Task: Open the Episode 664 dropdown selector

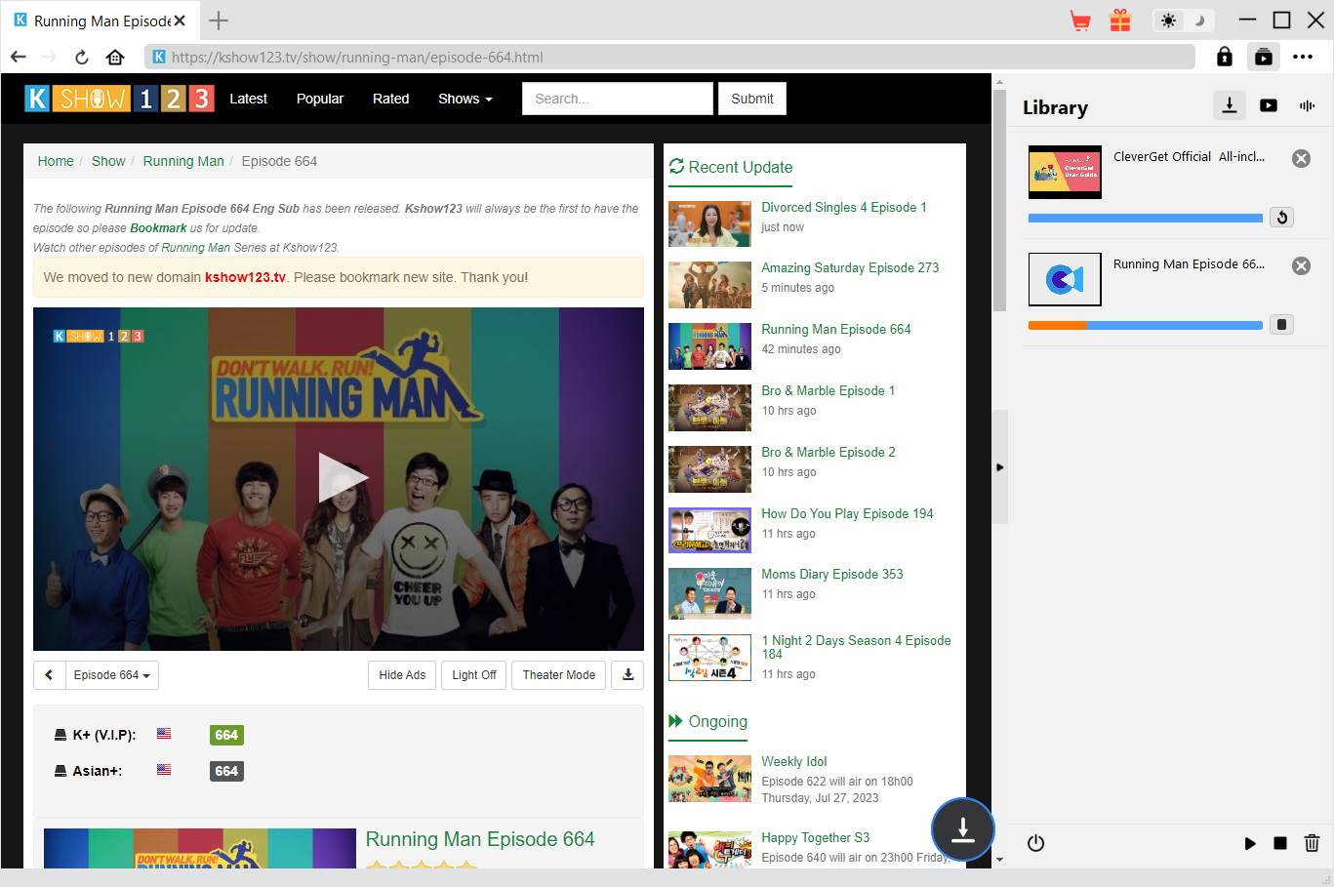Action: [x=111, y=675]
